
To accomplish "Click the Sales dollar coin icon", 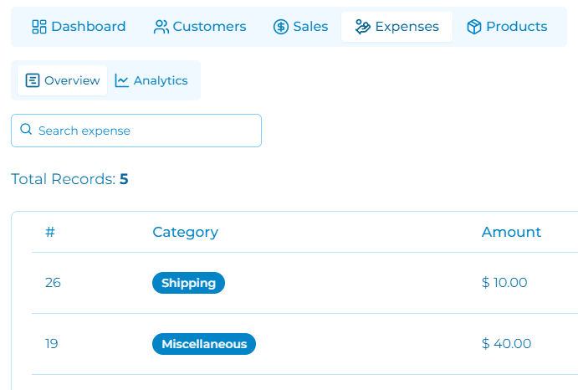I will click(281, 27).
